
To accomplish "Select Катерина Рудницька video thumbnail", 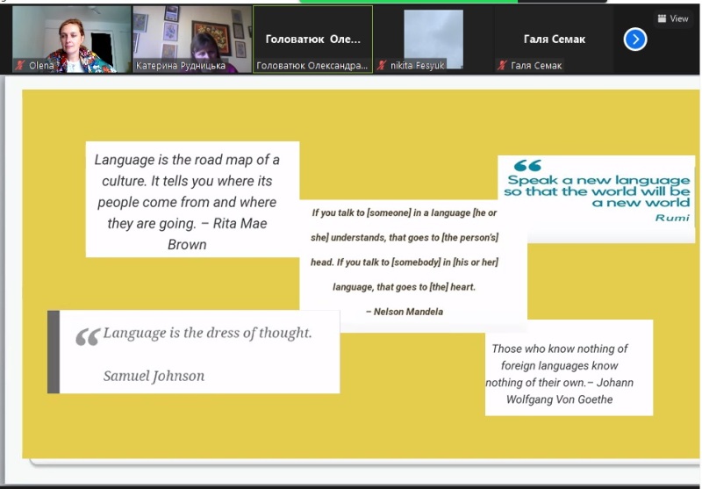I will point(192,40).
